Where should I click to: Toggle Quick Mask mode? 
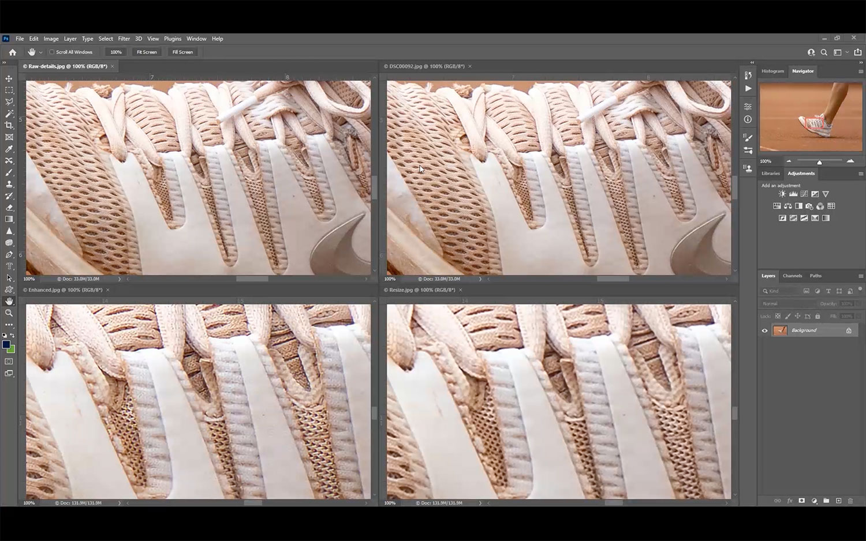[x=9, y=362]
